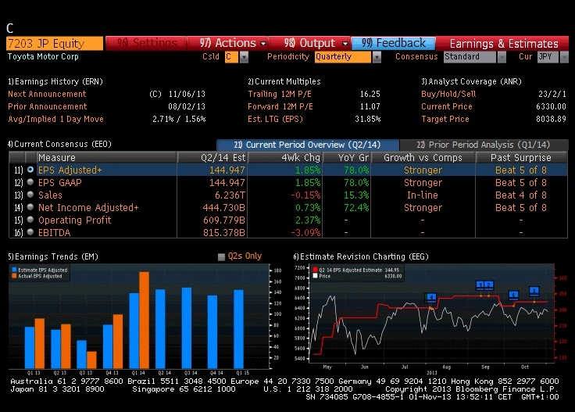Screen dimensions: 575x412
Task: Click Net Income Adjusted+ value 444.730B
Action: (x=223, y=208)
